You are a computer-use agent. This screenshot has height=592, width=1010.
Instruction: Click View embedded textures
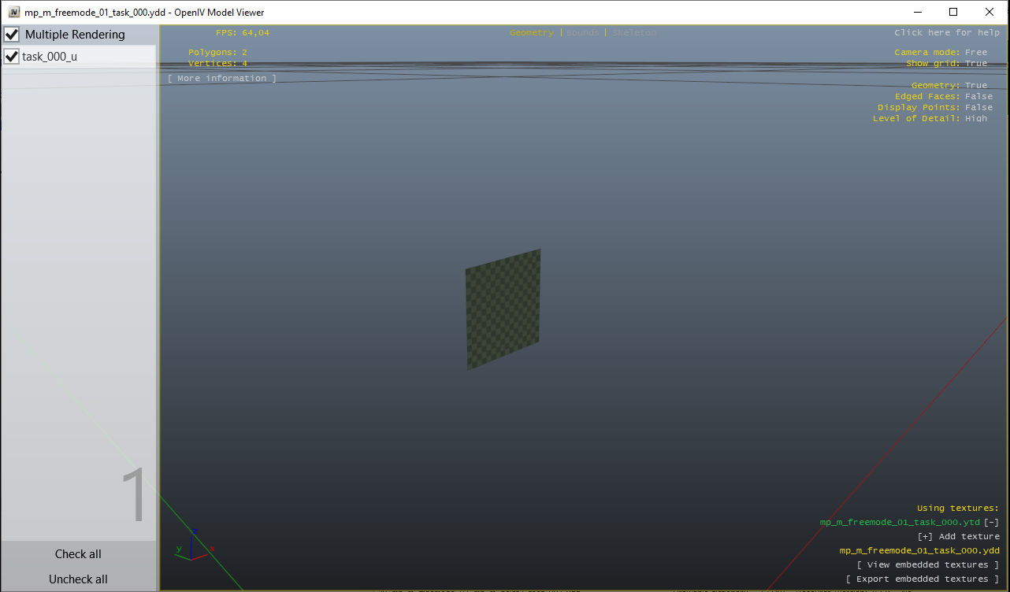[929, 564]
